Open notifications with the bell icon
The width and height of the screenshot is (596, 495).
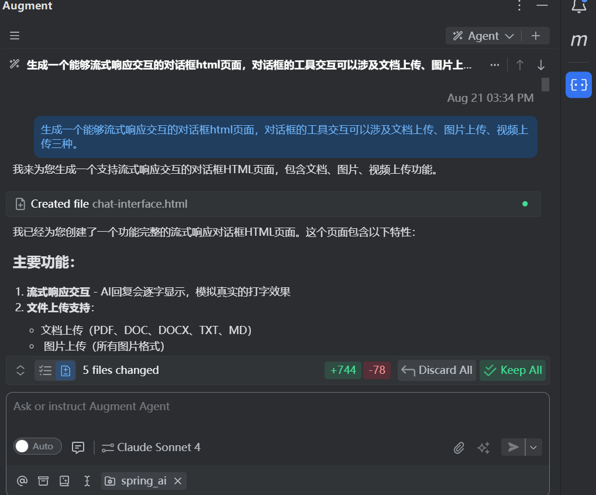[578, 6]
